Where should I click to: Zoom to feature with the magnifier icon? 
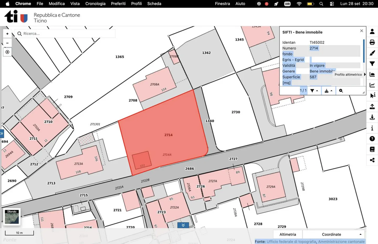pyautogui.click(x=341, y=91)
